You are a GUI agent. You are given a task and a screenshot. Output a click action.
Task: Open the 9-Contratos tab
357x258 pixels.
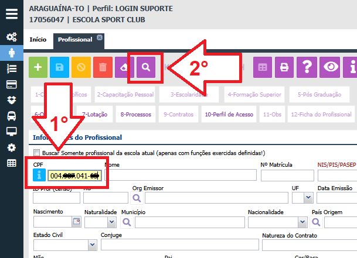click(178, 114)
